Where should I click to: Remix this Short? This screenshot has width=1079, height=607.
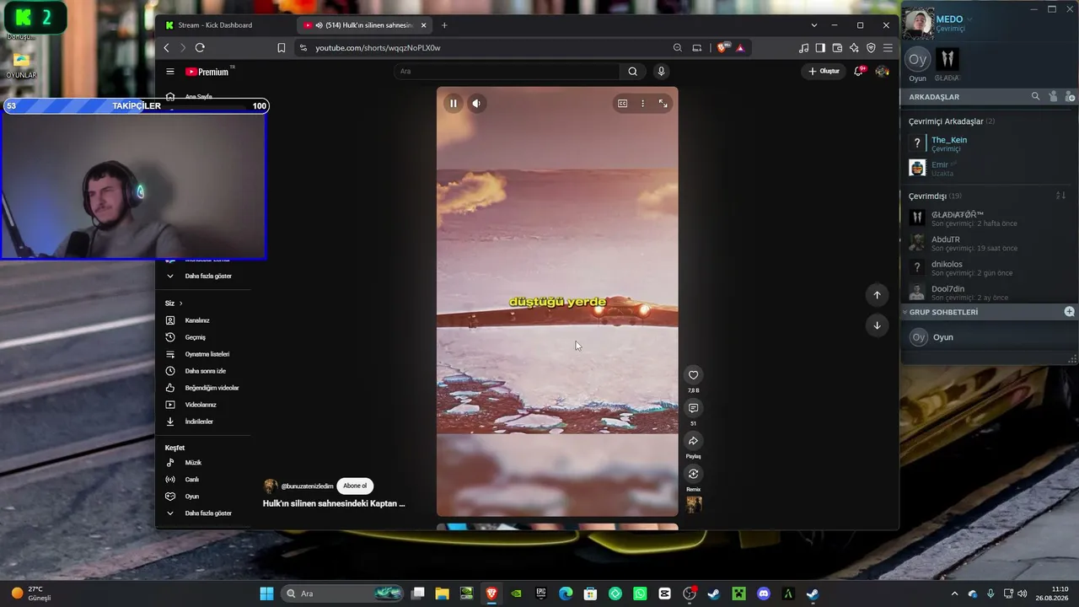tap(693, 474)
